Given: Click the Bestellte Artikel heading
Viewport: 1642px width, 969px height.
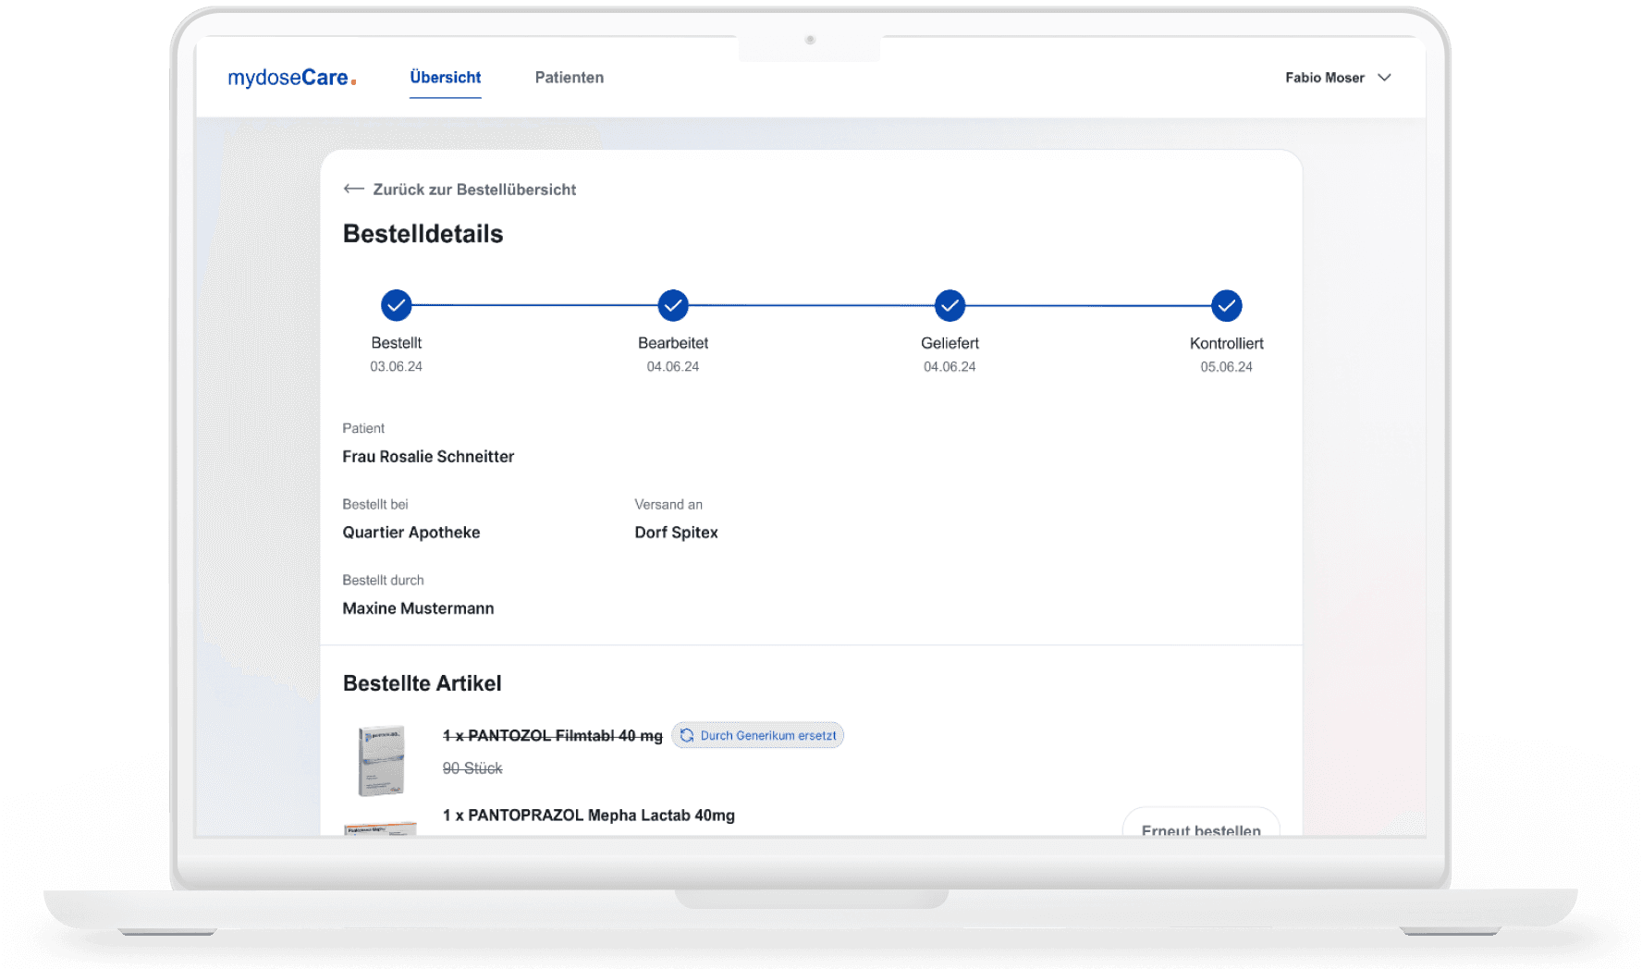Looking at the screenshot, I should click(423, 683).
